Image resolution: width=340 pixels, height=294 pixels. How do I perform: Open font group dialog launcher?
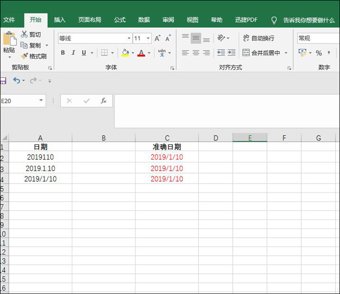pos(172,68)
